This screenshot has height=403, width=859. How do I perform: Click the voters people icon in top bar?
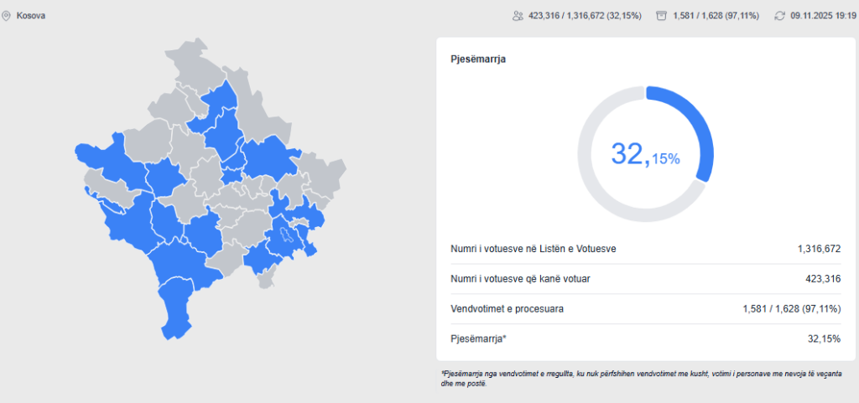[518, 16]
